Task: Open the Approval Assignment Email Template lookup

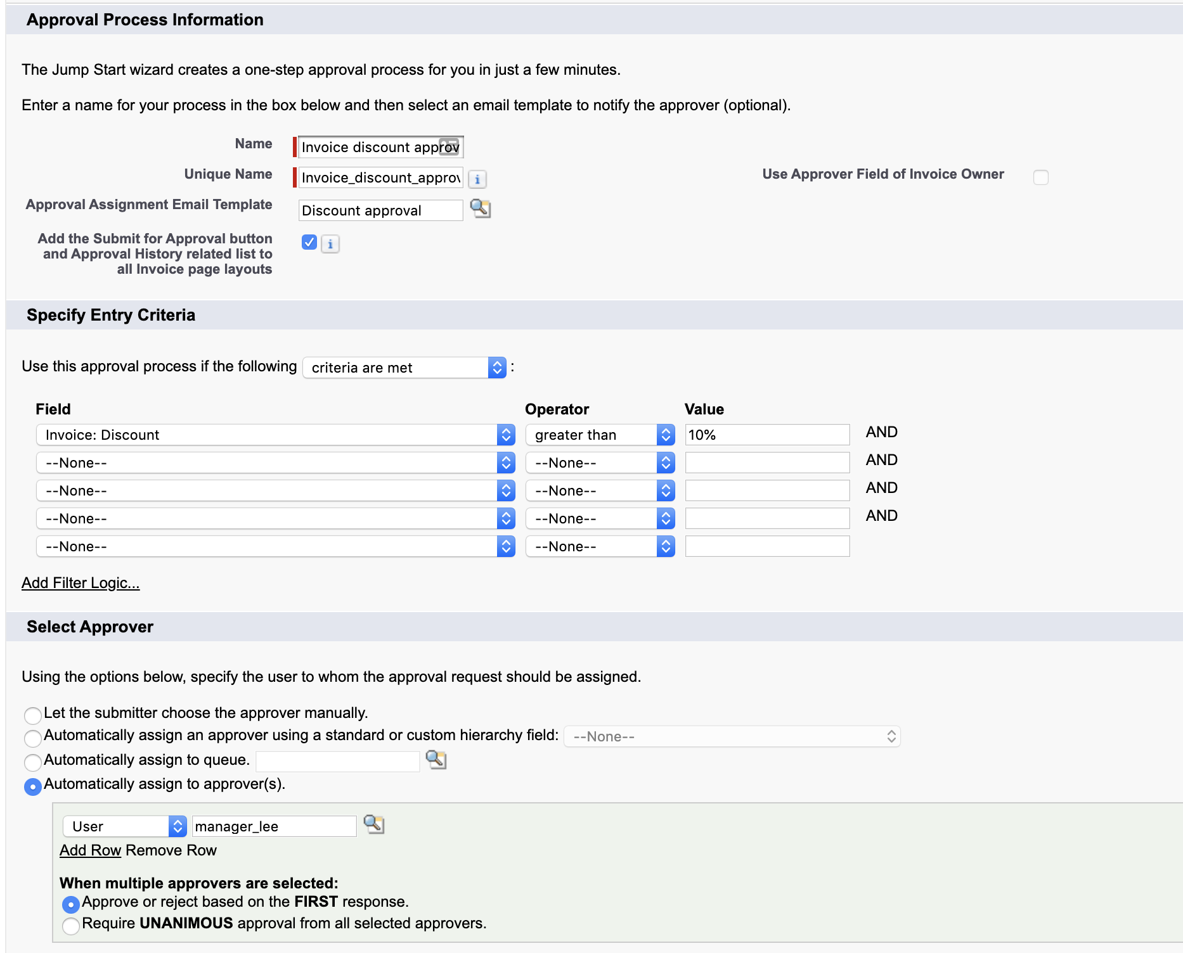Action: [x=480, y=209]
